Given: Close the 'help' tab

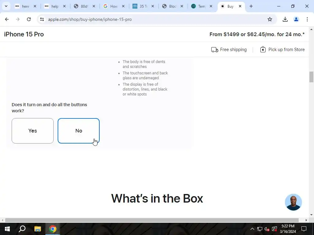Looking at the screenshot, I should [x=64, y=6].
